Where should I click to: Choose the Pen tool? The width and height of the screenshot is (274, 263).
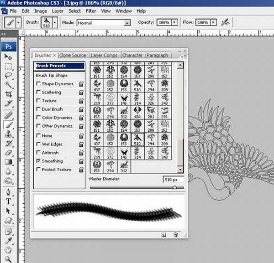(8, 191)
